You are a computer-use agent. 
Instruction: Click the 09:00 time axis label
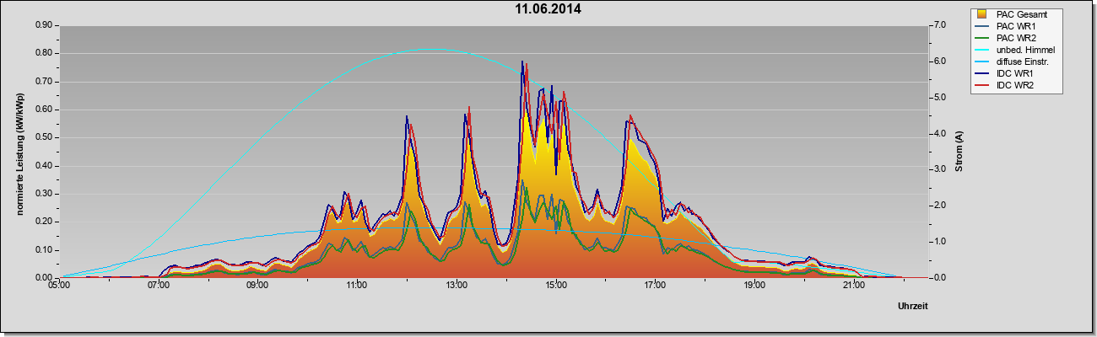pyautogui.click(x=257, y=286)
